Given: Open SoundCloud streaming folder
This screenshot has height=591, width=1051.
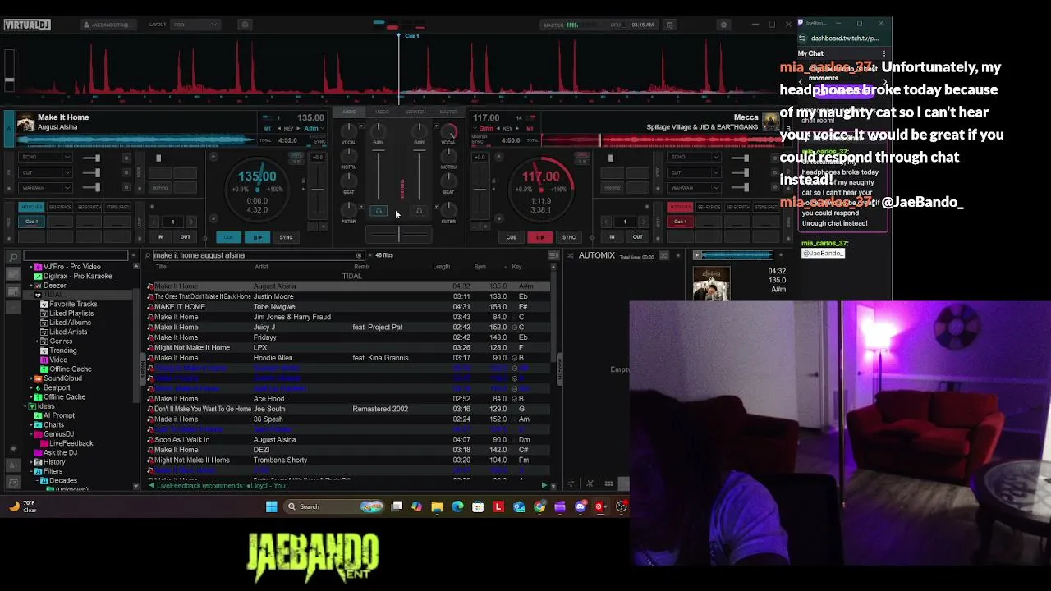Looking at the screenshot, I should [x=62, y=378].
